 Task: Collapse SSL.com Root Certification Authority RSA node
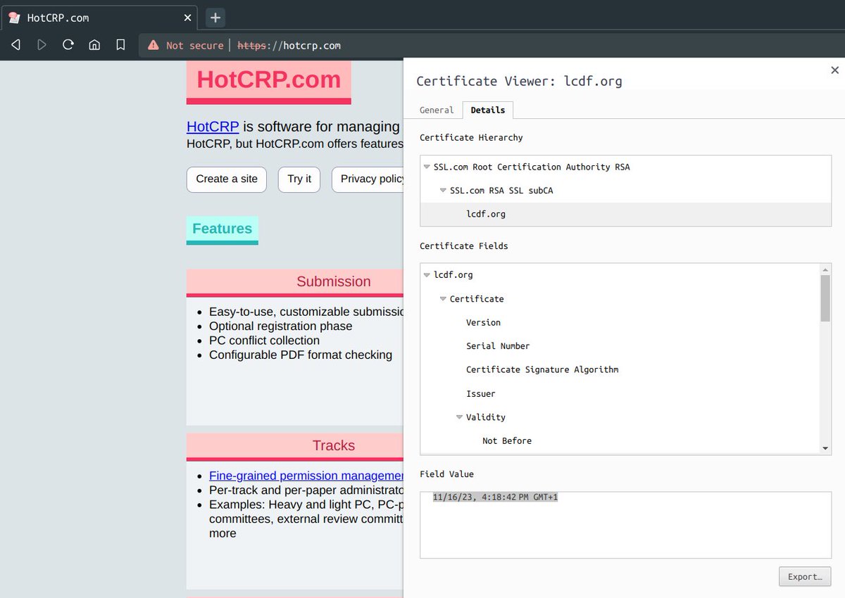427,167
